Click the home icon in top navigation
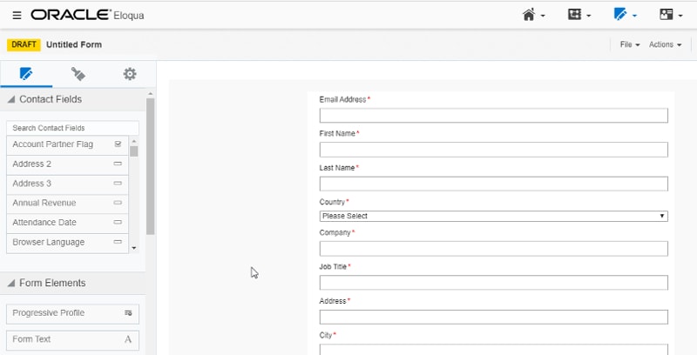 click(529, 15)
